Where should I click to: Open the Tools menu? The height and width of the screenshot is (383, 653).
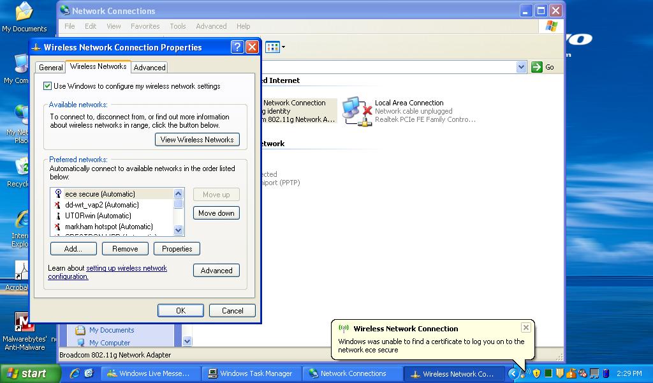[x=178, y=26]
